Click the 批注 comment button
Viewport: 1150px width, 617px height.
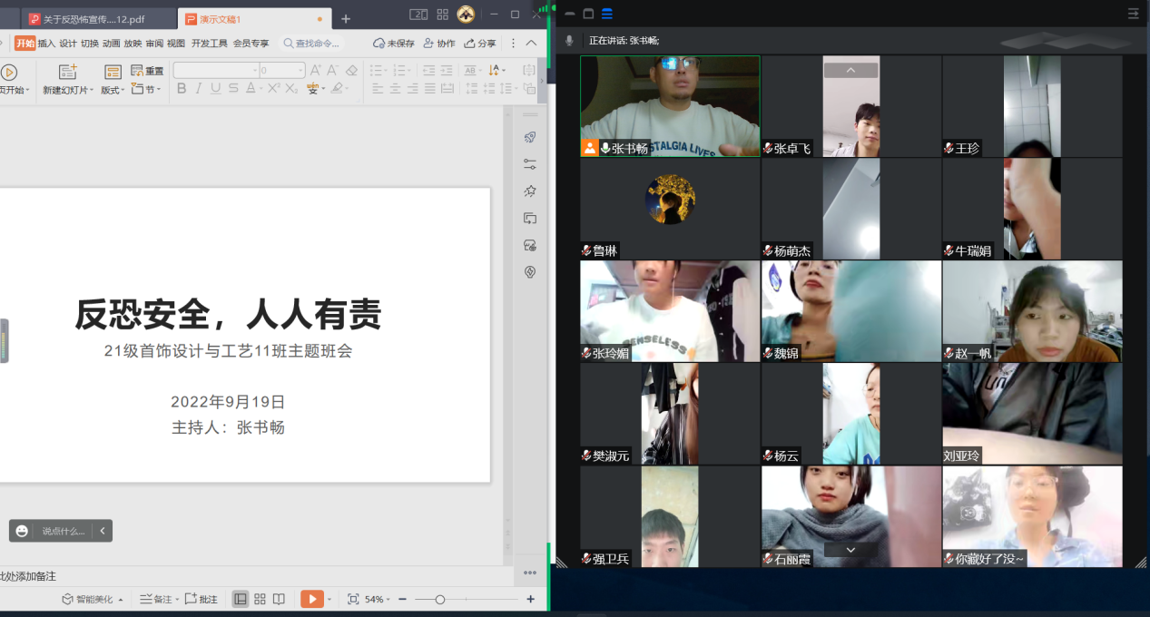(x=201, y=599)
